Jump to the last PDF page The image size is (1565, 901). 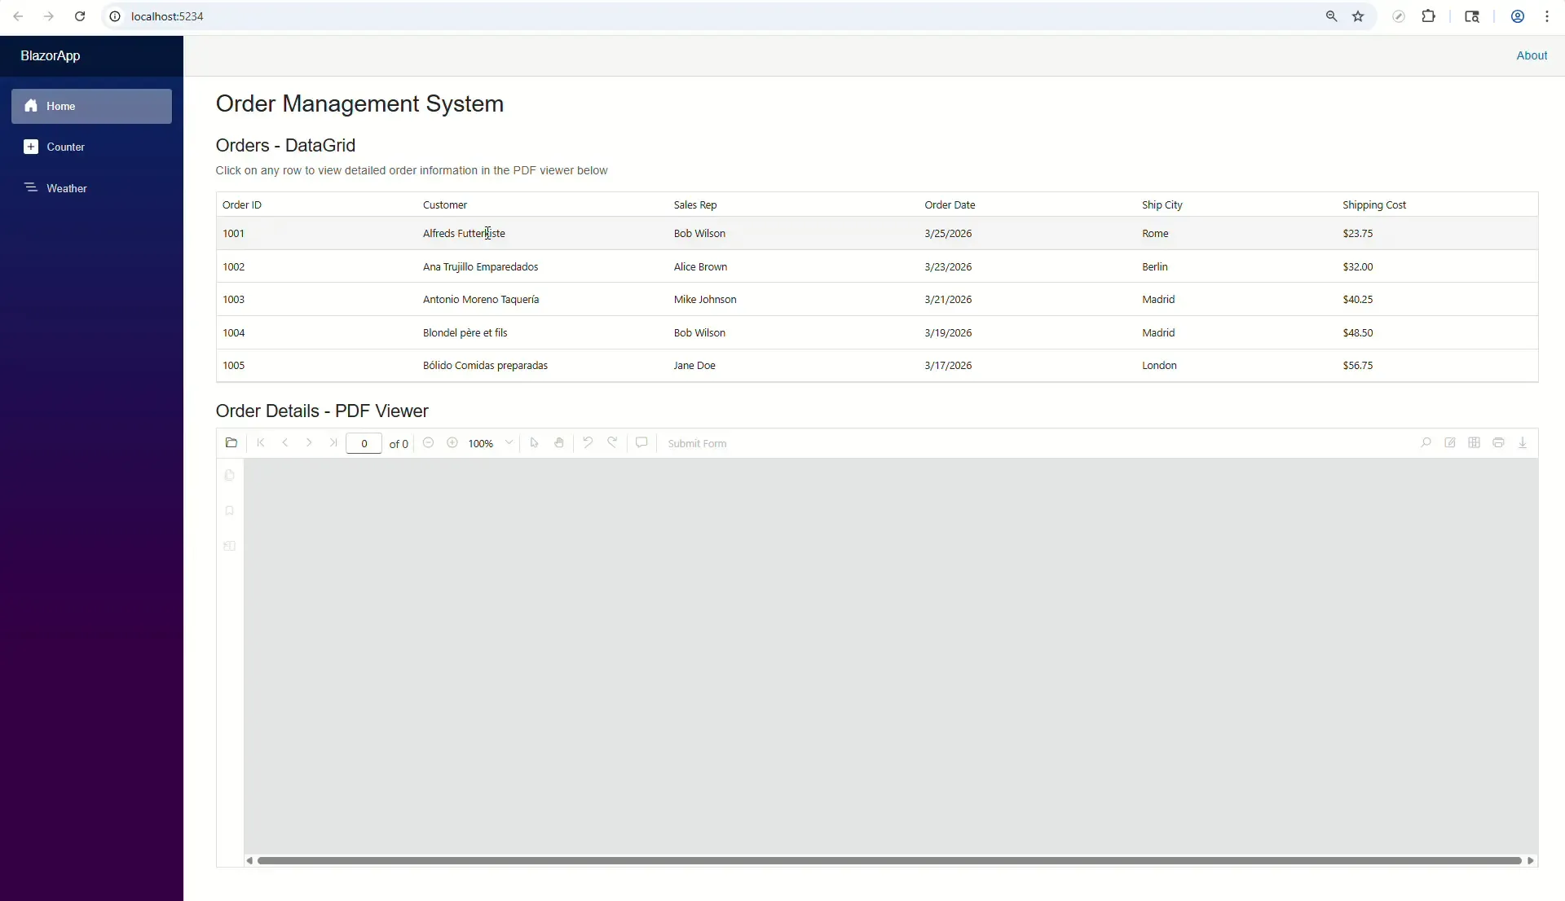click(333, 443)
